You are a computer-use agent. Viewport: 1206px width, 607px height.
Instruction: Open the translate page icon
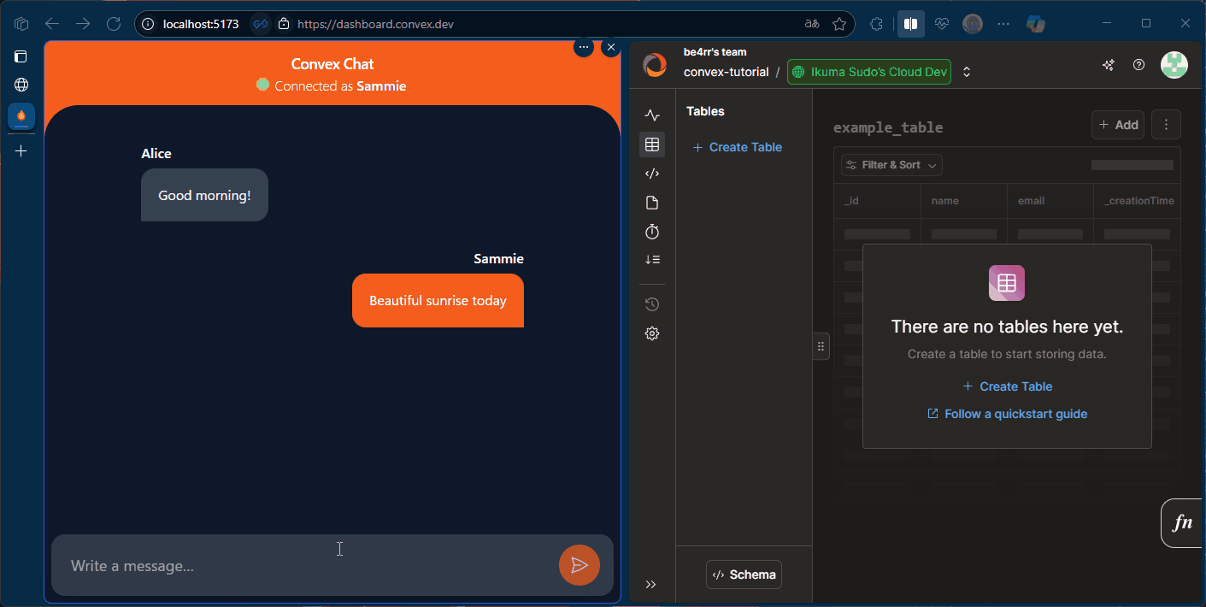click(x=812, y=24)
